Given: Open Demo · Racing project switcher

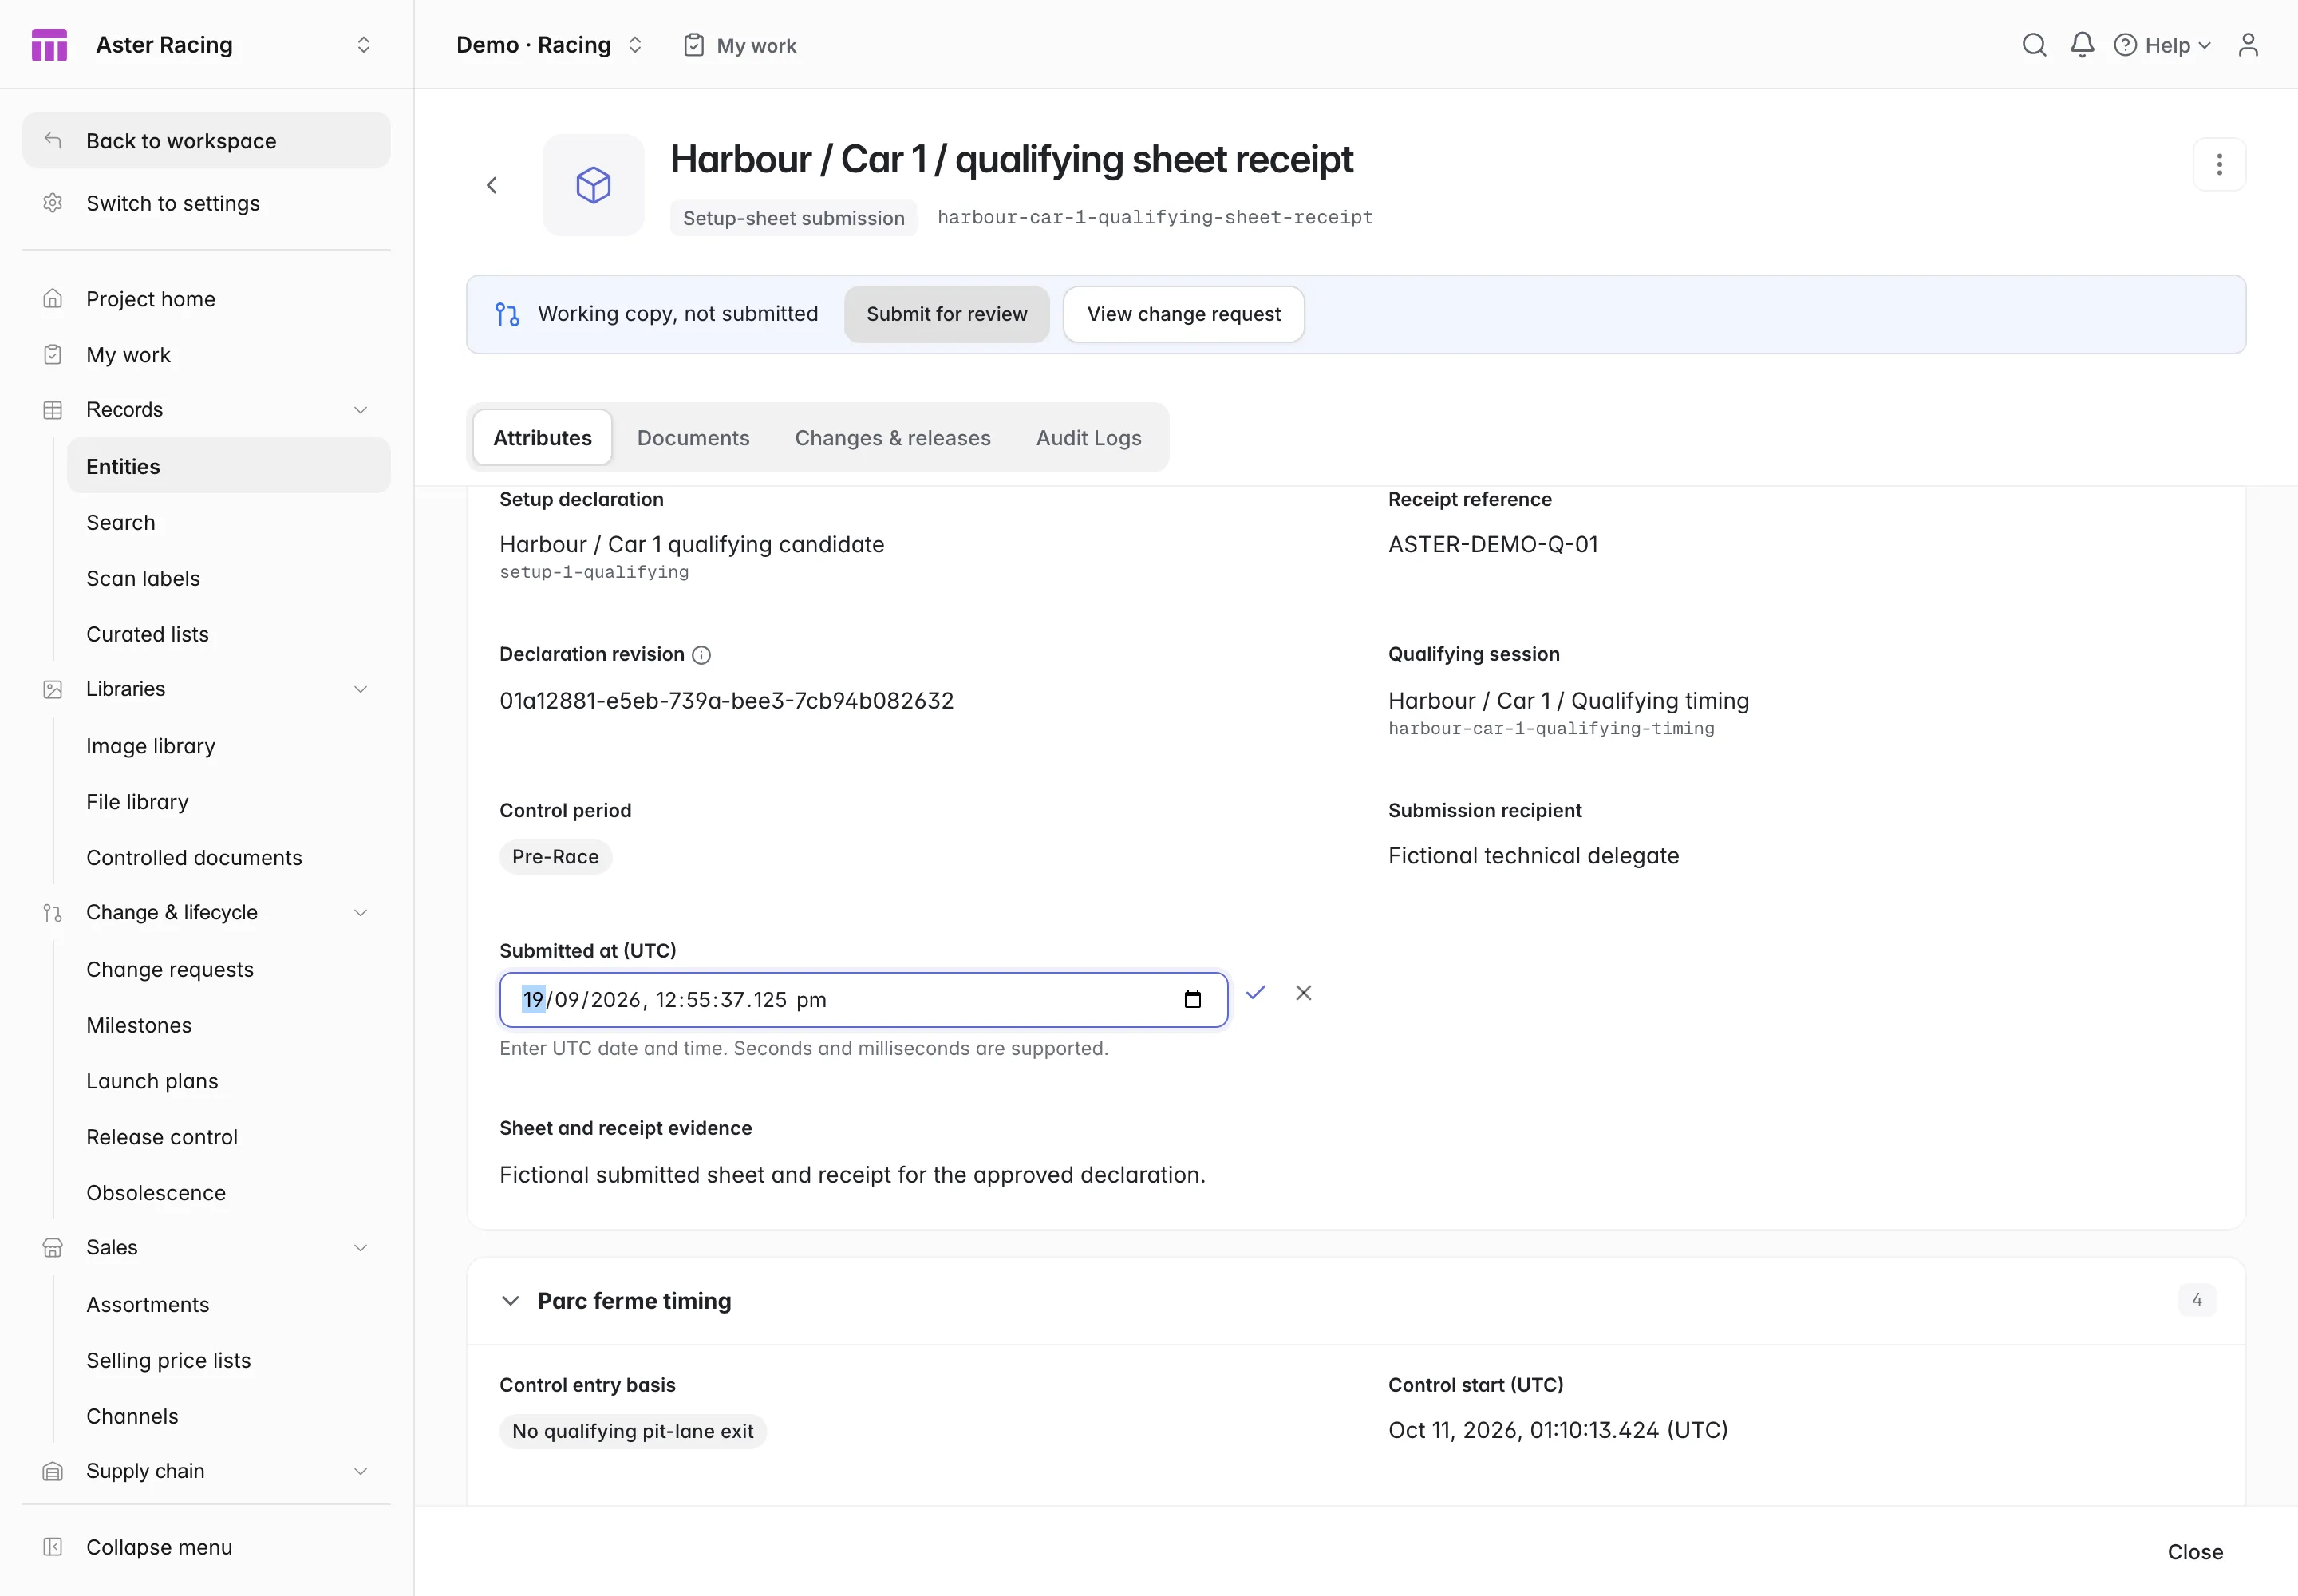Looking at the screenshot, I should 549,45.
